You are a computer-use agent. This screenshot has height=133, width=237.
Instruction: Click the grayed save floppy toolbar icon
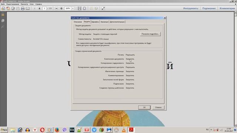coord(18,8)
